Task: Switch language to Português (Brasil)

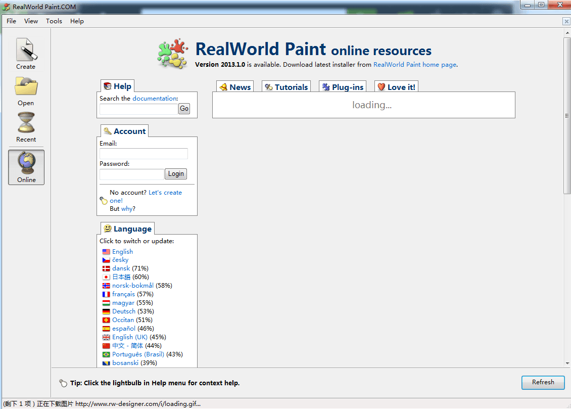Action: pyautogui.click(x=138, y=354)
